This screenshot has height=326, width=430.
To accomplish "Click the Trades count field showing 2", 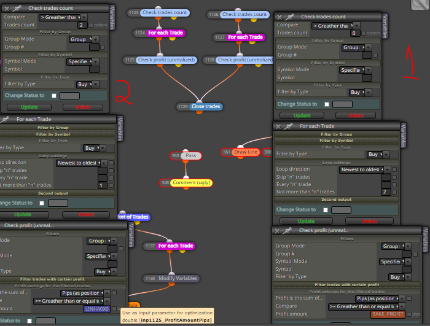I will pyautogui.click(x=82, y=25).
